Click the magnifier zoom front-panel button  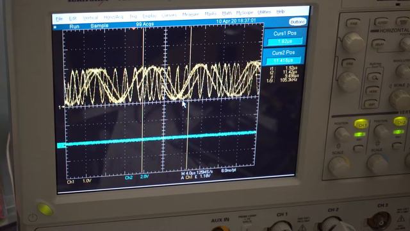(x=374, y=77)
